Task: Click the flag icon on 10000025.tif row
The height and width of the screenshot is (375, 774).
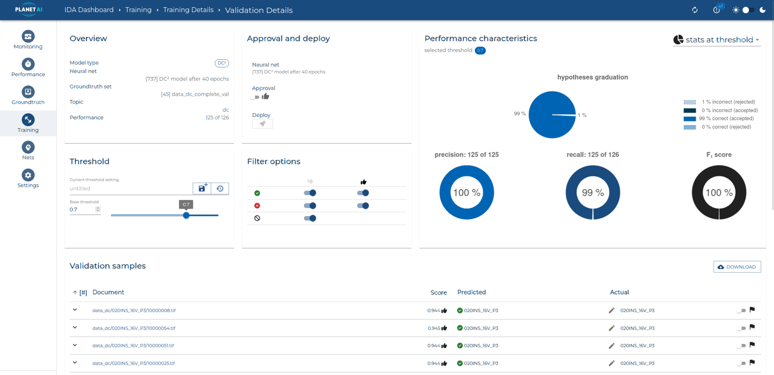Action: pyautogui.click(x=752, y=363)
